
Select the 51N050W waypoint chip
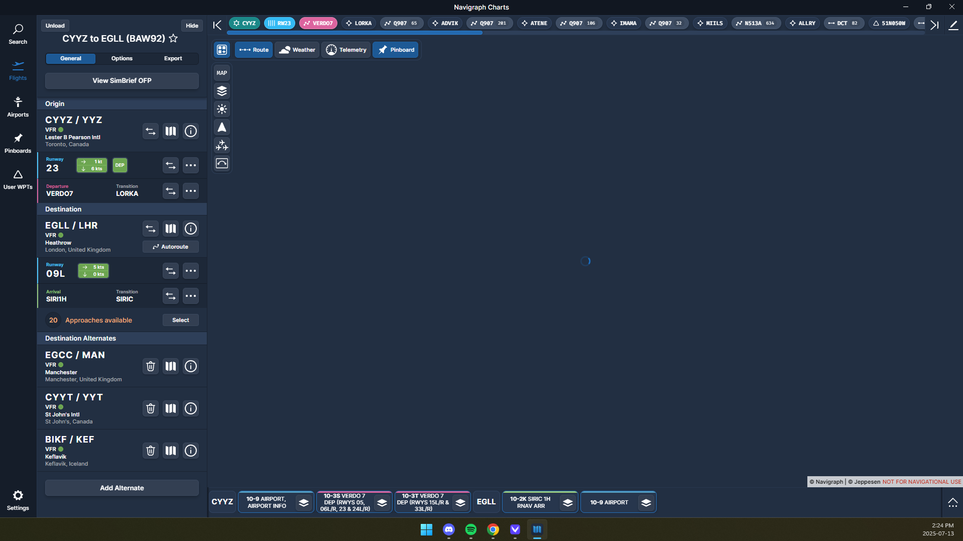889,23
